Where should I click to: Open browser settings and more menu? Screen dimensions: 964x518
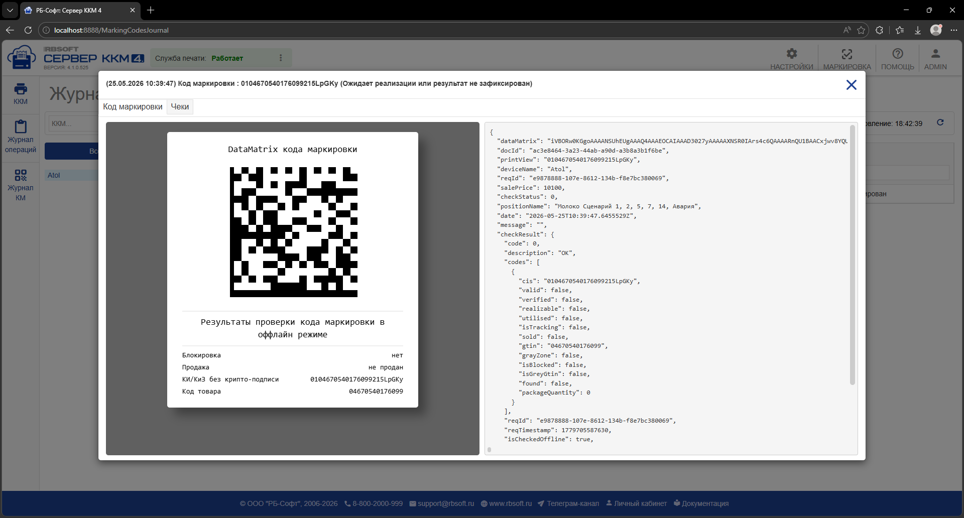(954, 30)
